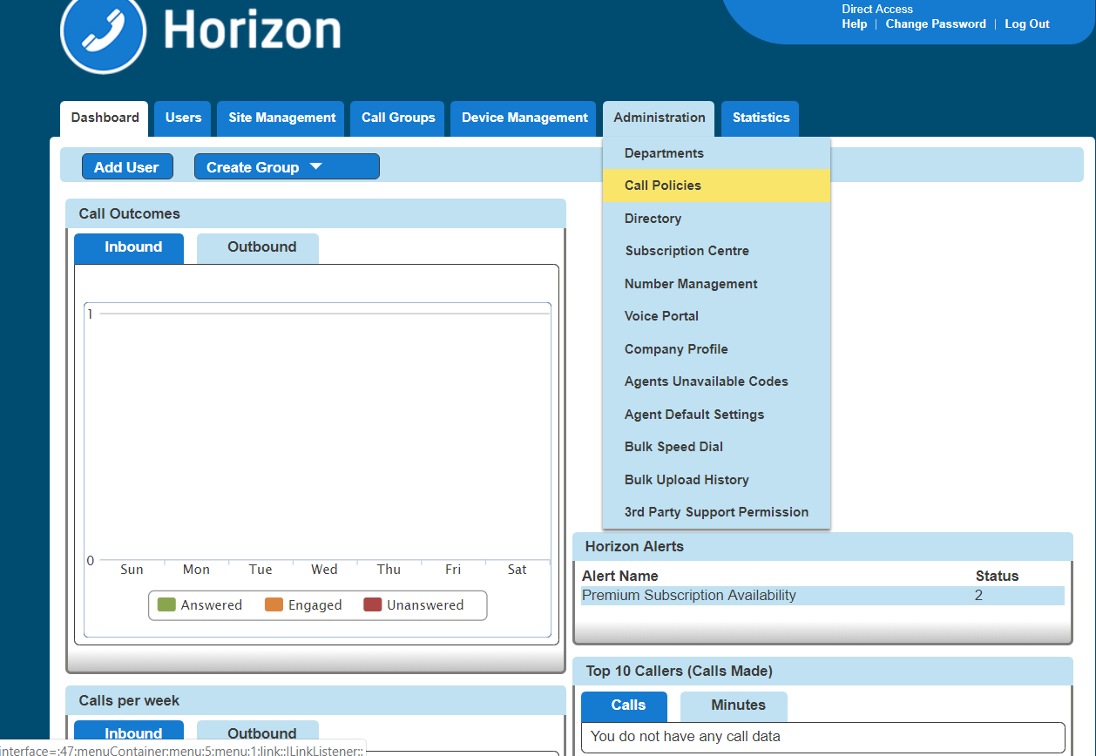This screenshot has width=1096, height=756.
Task: Select Voice Portal menu item
Action: (x=716, y=316)
